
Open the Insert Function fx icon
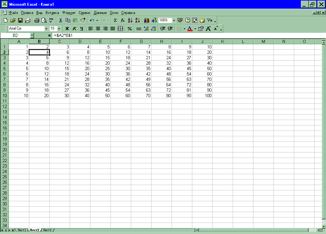point(123,20)
